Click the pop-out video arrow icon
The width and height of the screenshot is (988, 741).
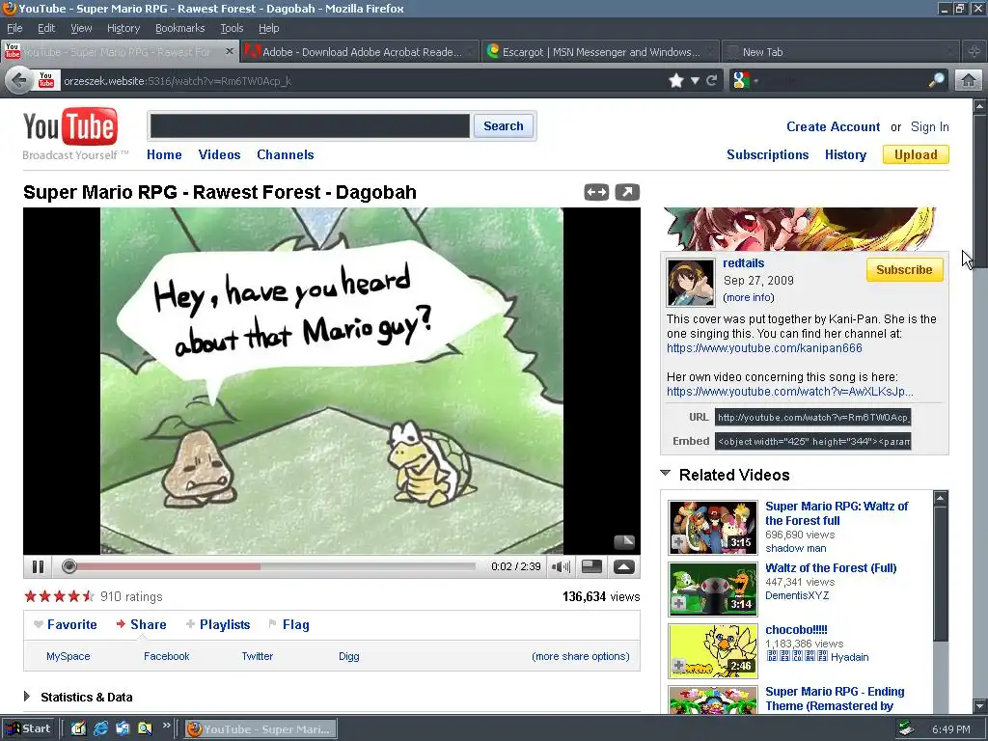point(627,192)
